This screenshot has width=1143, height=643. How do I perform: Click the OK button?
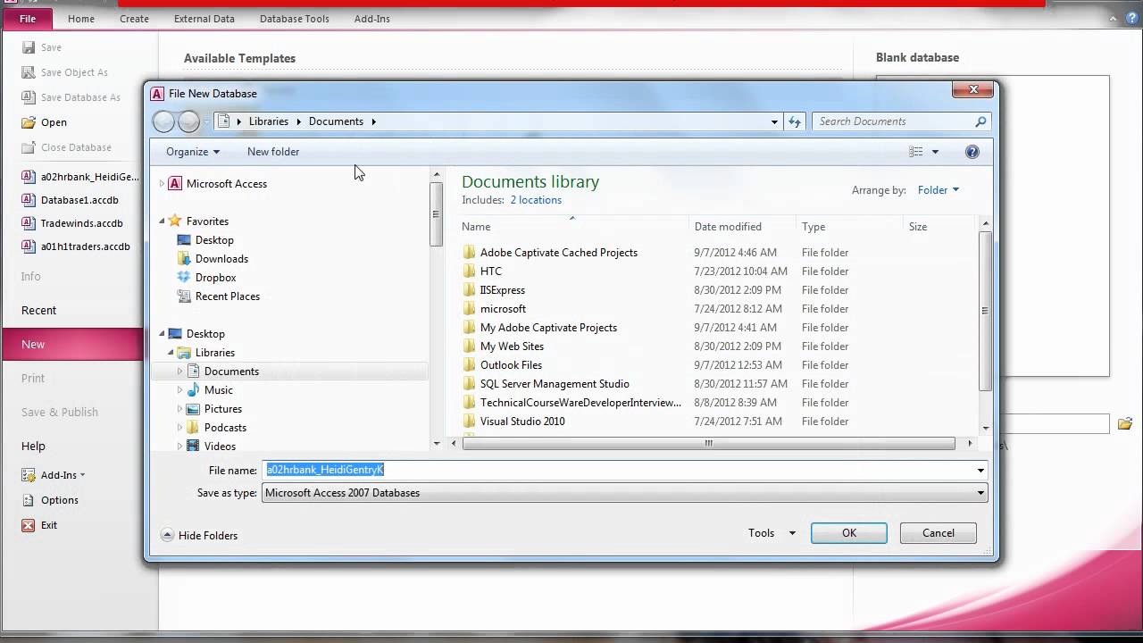[x=849, y=533]
